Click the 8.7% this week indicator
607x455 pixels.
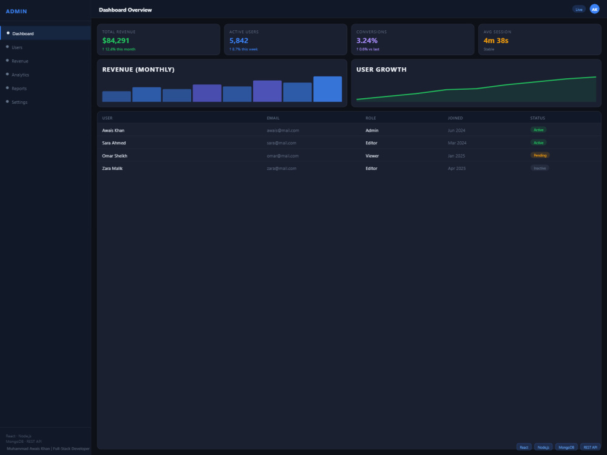click(x=243, y=49)
